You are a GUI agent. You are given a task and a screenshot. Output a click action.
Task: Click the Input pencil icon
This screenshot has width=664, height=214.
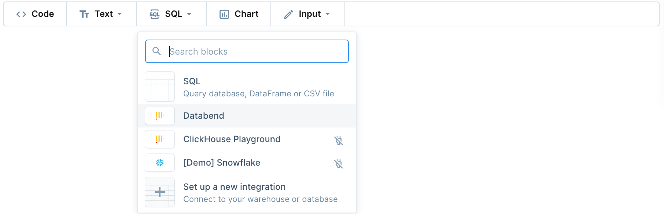tap(289, 14)
